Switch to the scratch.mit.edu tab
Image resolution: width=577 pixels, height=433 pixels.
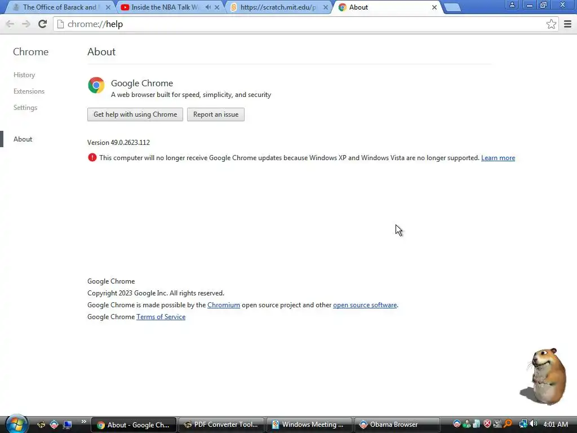pos(278,7)
